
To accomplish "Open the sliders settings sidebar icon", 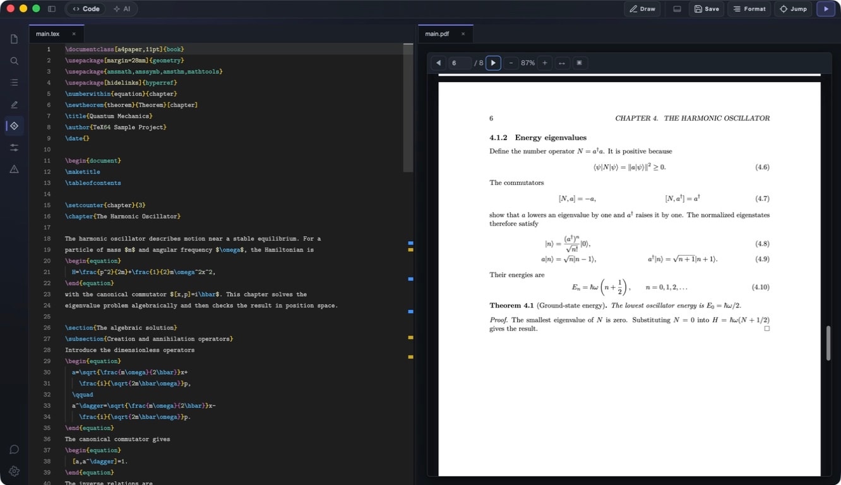I will tap(14, 147).
